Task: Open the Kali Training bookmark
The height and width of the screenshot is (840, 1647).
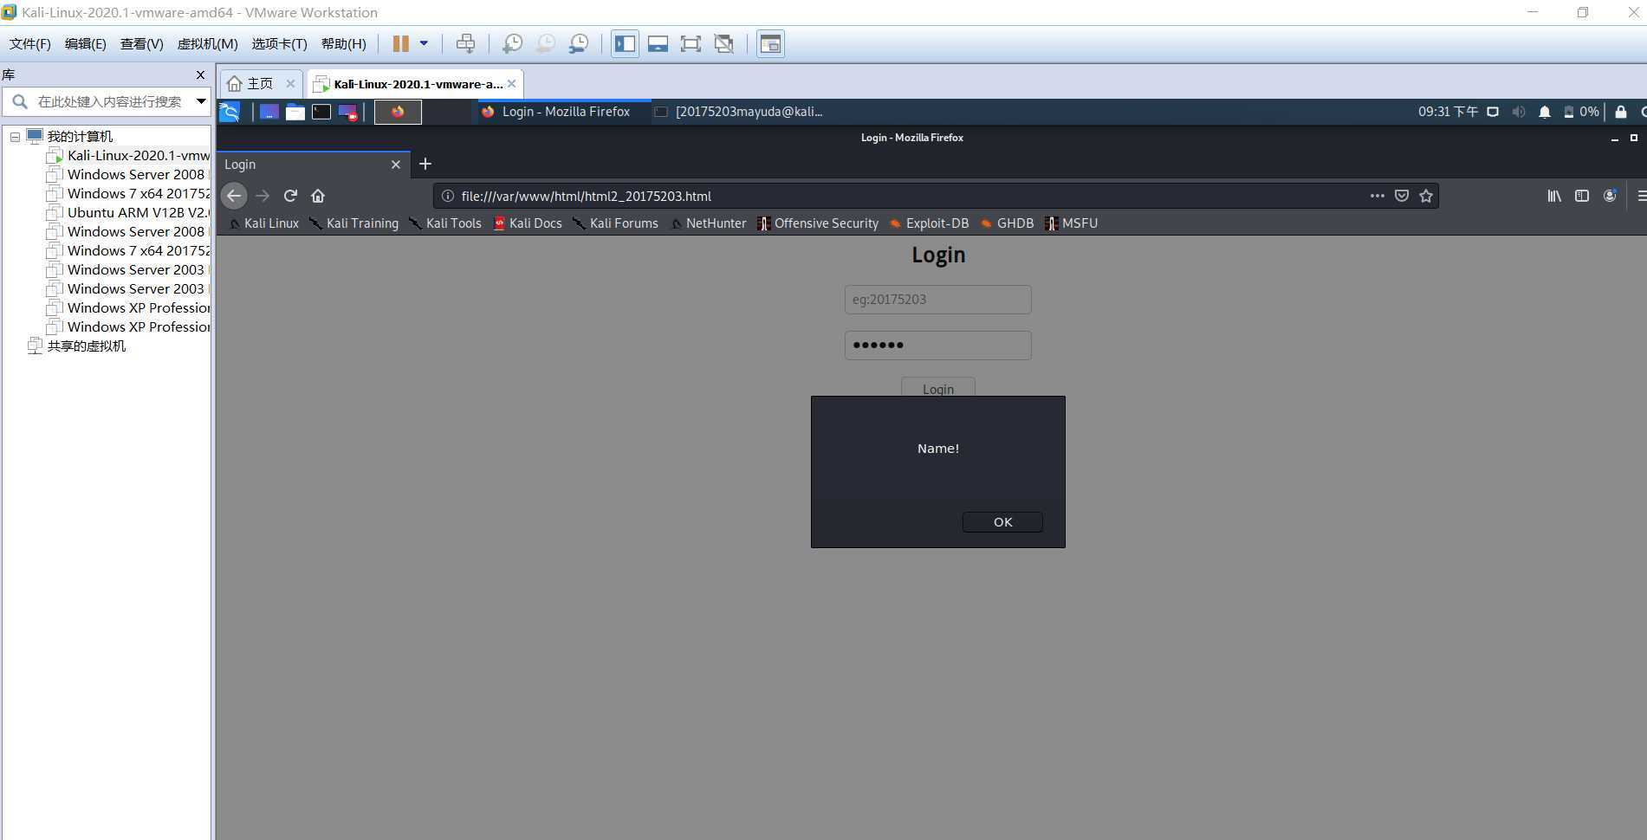Action: [354, 223]
